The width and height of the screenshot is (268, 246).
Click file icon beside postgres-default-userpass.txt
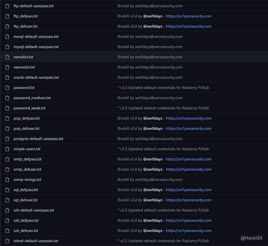tap(7, 139)
